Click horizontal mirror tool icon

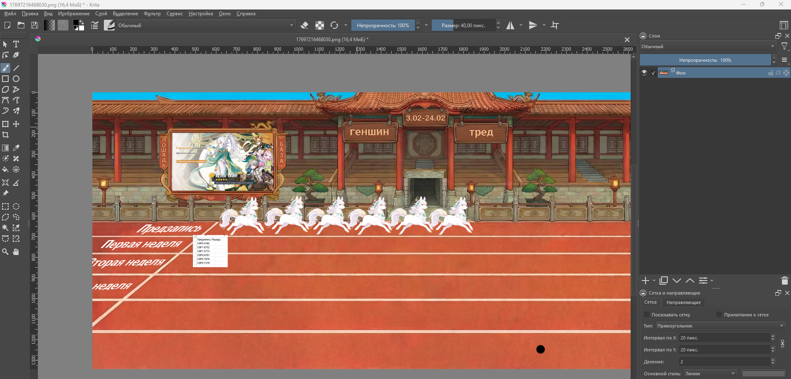510,26
